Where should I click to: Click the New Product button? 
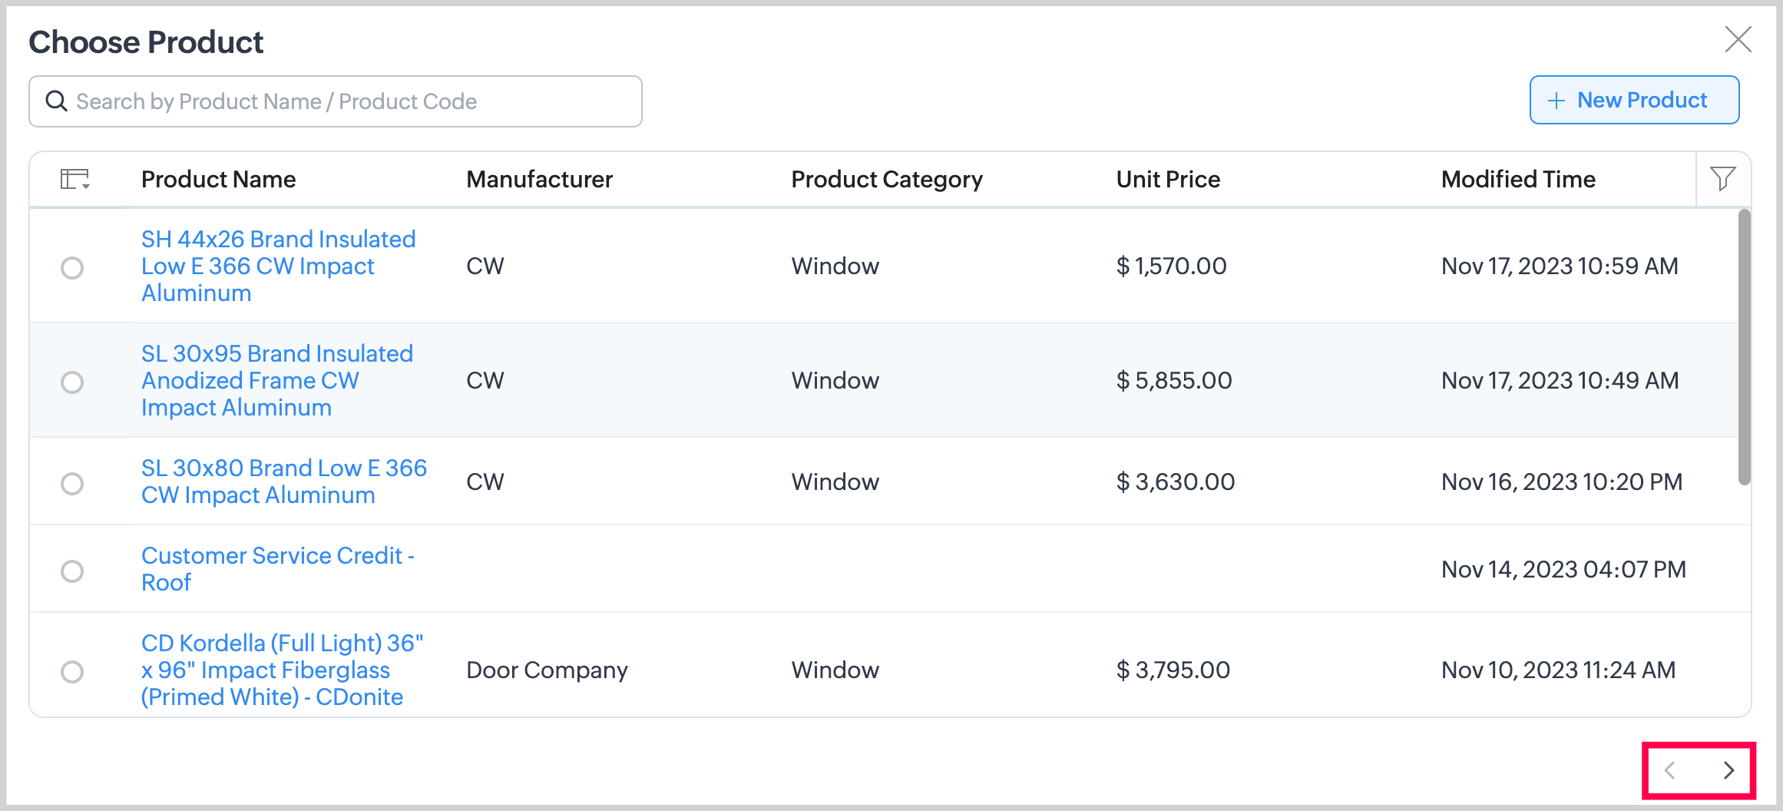pos(1634,101)
